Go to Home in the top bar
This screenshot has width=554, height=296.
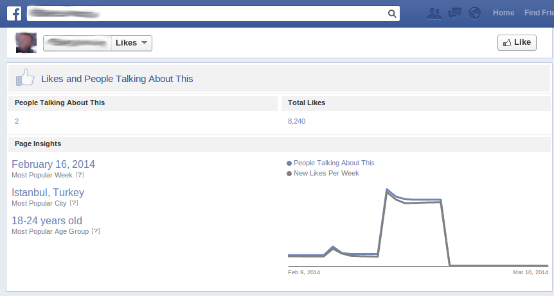pos(503,13)
